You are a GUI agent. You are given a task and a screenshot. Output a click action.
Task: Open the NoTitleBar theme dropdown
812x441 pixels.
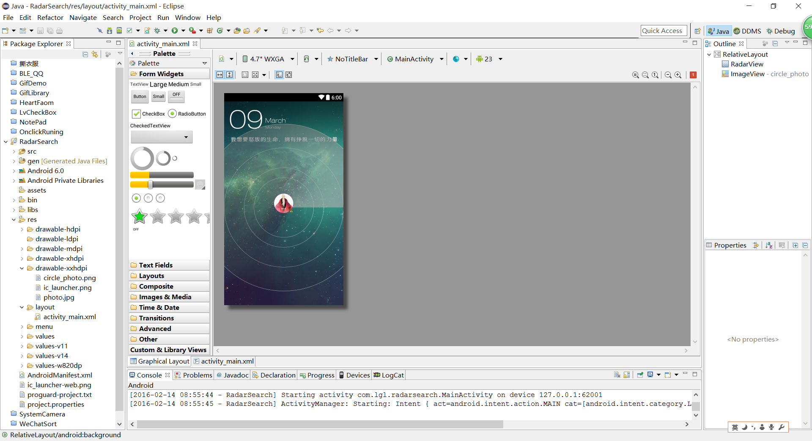coord(352,59)
